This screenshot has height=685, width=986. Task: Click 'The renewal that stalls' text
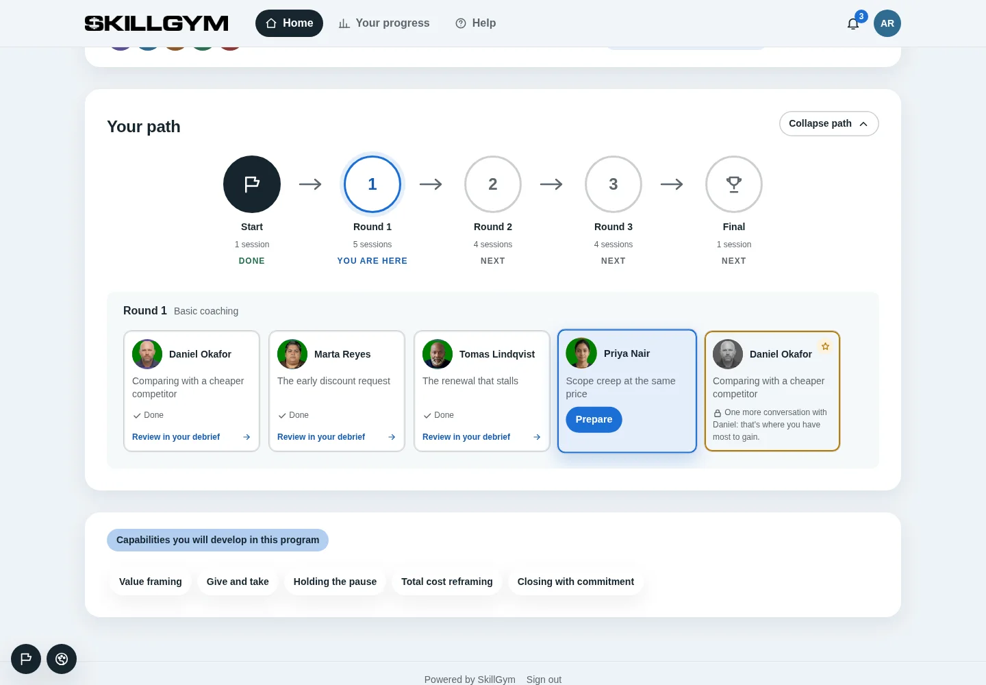(470, 381)
